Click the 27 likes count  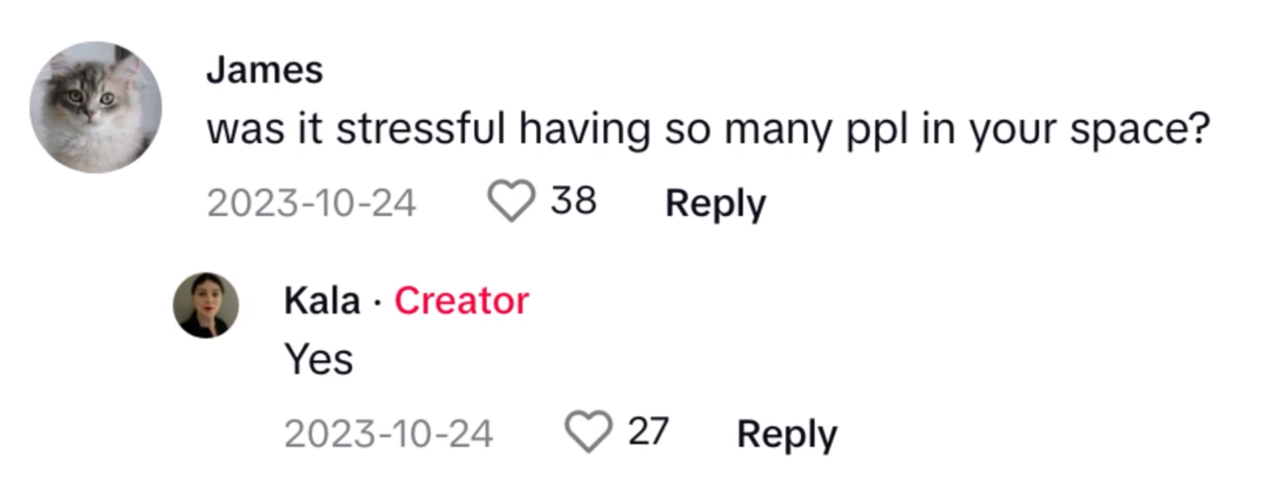[648, 431]
